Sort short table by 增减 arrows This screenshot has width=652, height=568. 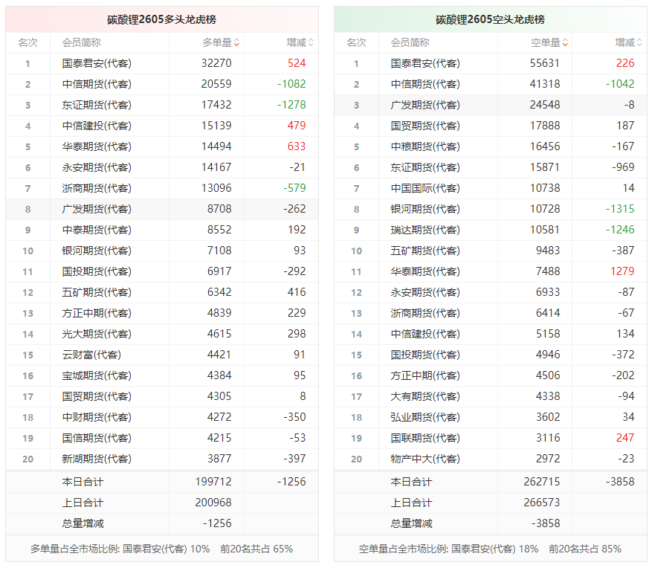pos(639,42)
